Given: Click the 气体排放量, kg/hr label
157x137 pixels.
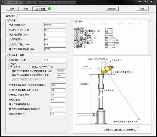Looking at the screenshot, I should (x=17, y=25).
